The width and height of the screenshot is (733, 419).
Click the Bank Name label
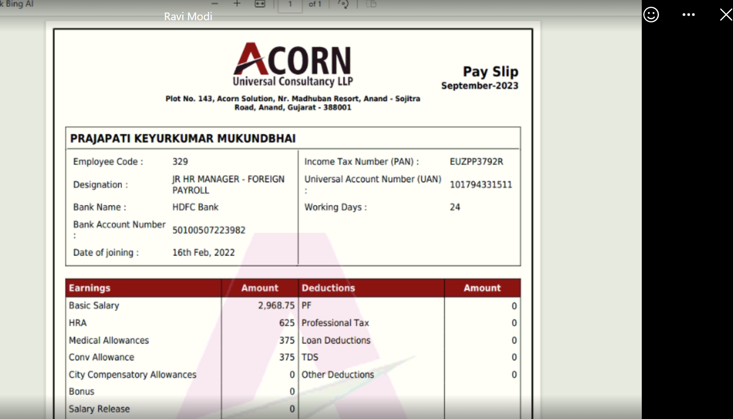click(100, 207)
